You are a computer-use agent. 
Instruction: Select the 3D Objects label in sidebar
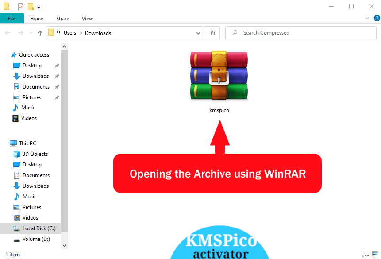[35, 154]
